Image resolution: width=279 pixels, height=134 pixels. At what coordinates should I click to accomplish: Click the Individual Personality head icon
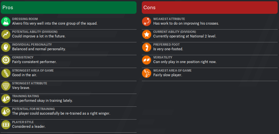coord(6,47)
